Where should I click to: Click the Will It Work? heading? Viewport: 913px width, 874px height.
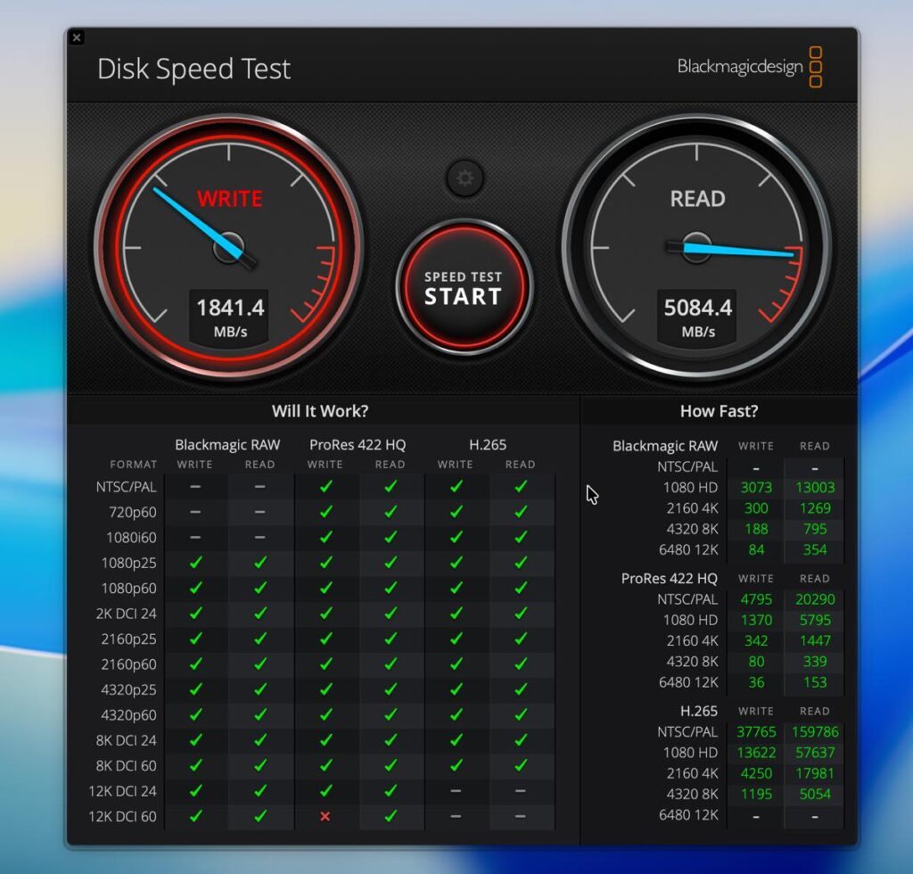click(x=320, y=411)
